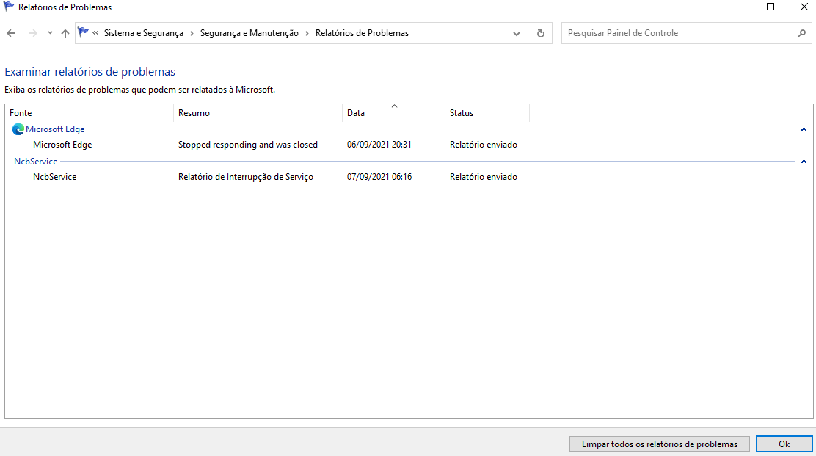Viewport: 816px width, 456px height.
Task: Click the search magnifier icon
Action: tap(801, 33)
